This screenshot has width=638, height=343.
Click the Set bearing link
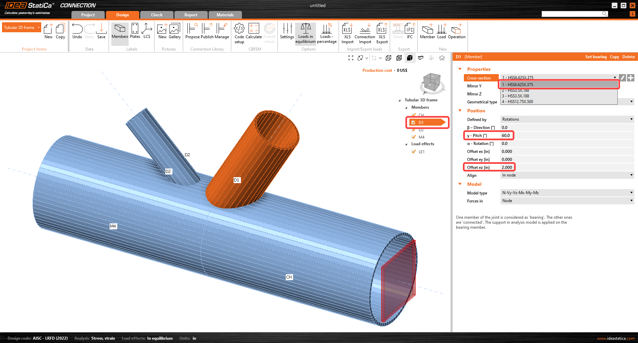[x=596, y=57]
